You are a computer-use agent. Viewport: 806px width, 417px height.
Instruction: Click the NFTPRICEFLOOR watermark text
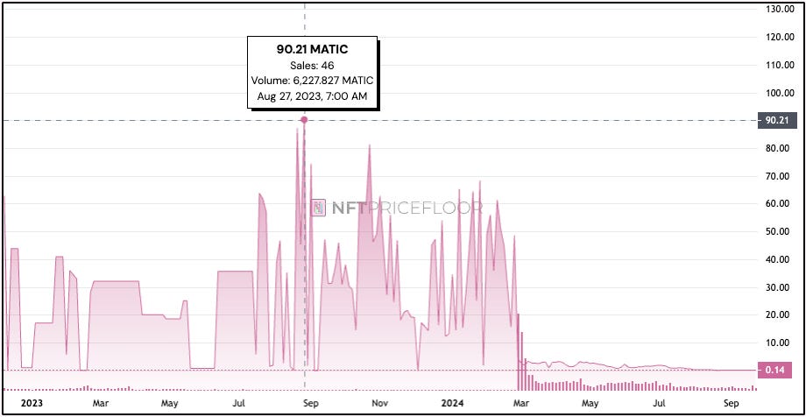pyautogui.click(x=407, y=208)
